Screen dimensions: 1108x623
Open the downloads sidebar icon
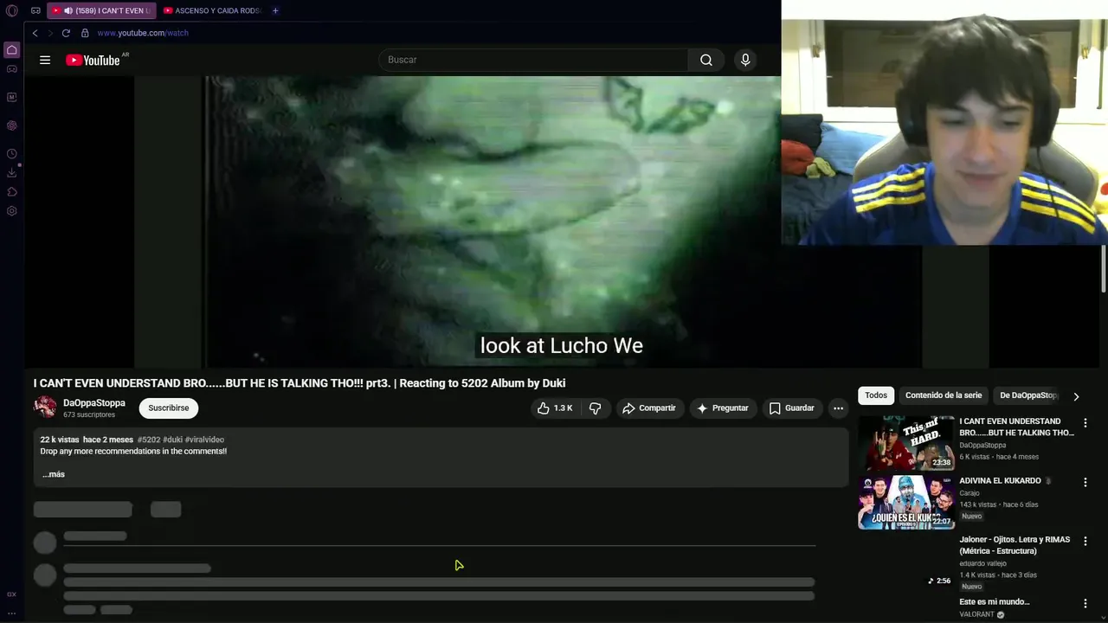tap(11, 173)
